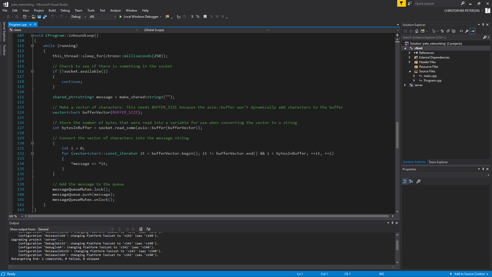Open the editor zoom 100 % dropdown

(x=16, y=216)
